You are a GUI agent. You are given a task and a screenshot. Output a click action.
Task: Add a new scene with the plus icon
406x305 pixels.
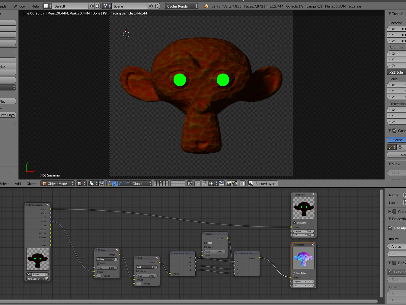151,6
